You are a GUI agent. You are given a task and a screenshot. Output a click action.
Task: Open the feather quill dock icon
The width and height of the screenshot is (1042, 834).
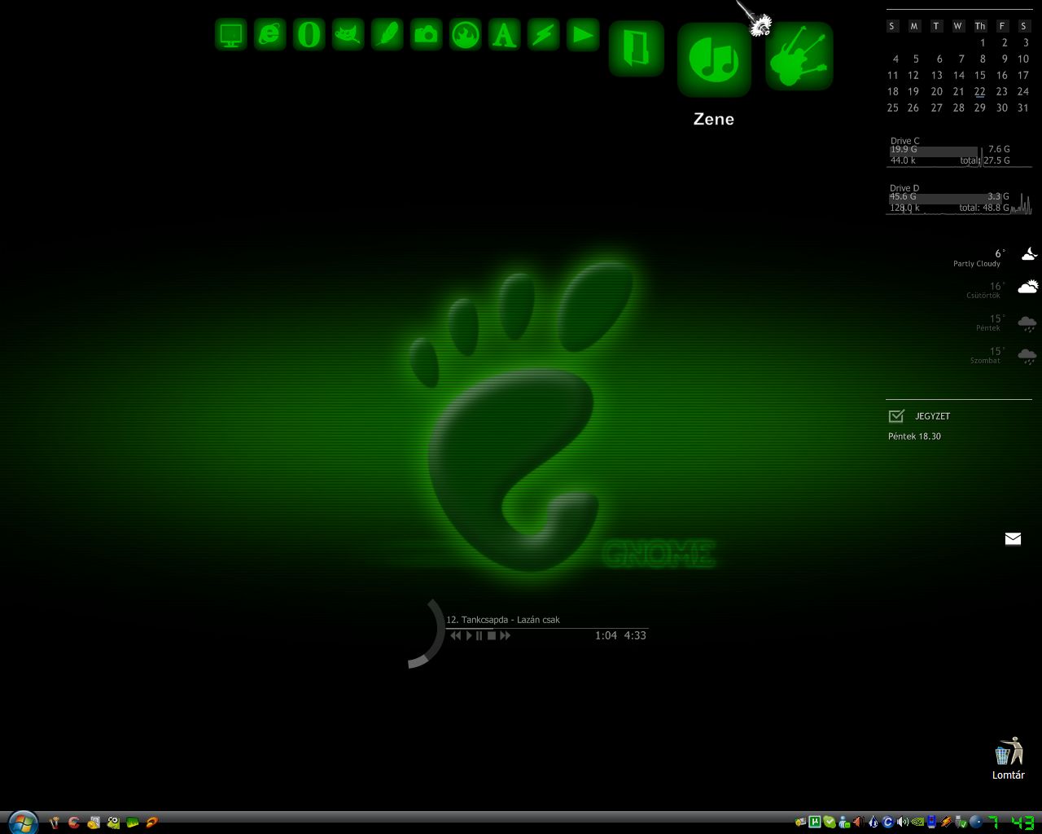coord(387,35)
